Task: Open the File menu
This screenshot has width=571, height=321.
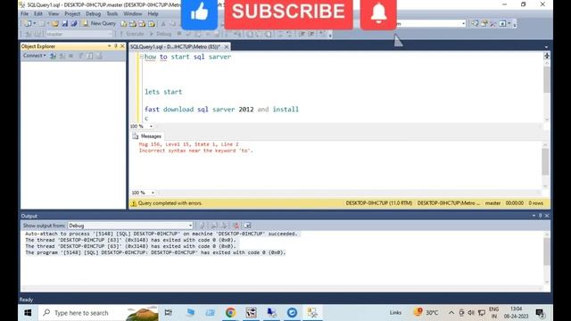Action: click(24, 14)
